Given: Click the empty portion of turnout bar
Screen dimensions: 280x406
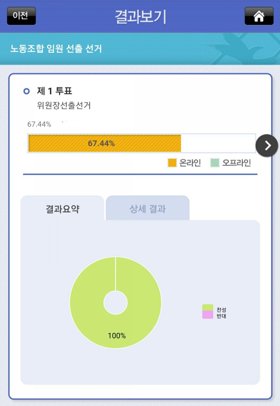Looking at the screenshot, I should coord(218,143).
